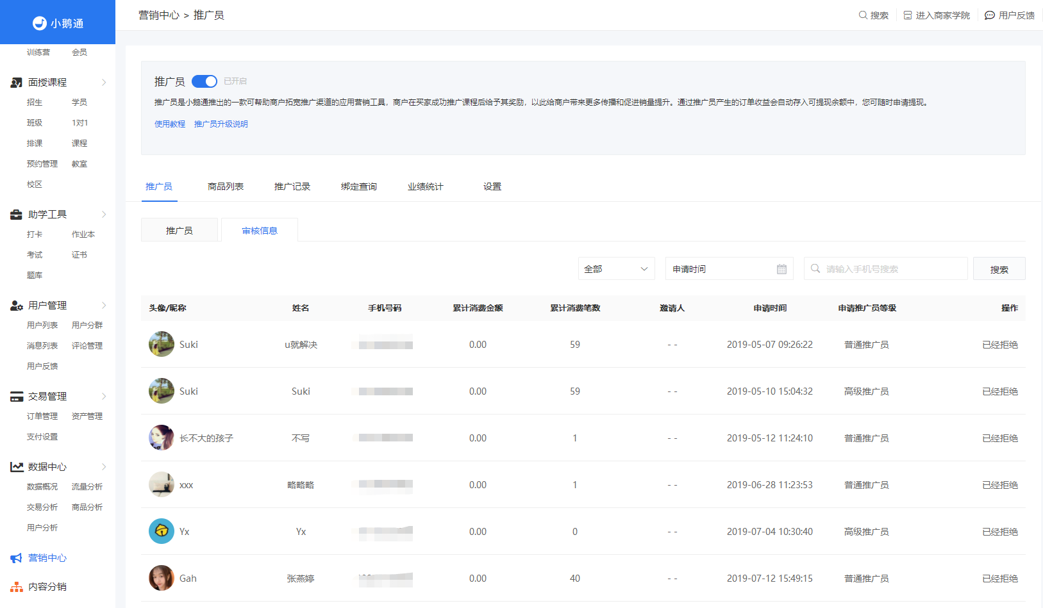Open 班级 in the sidebar
This screenshot has width=1043, height=608.
(x=35, y=123)
